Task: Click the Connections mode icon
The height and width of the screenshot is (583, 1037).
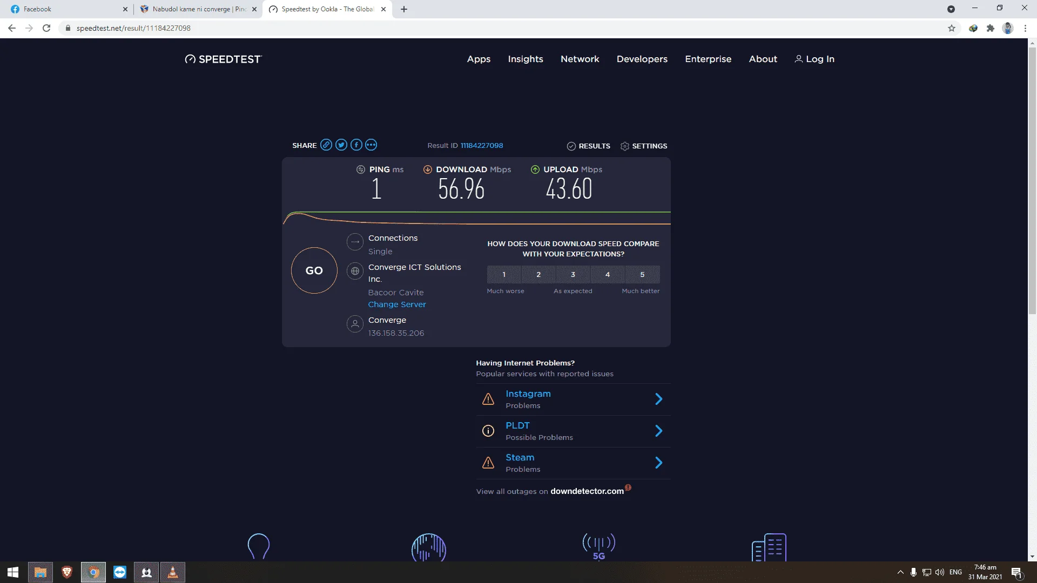Action: [x=355, y=242]
